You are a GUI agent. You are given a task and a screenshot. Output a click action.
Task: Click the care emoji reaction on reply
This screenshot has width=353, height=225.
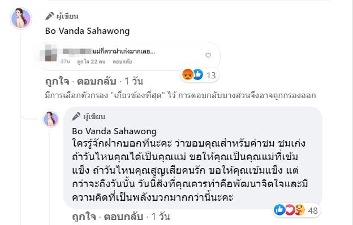pyautogui.click(x=300, y=210)
